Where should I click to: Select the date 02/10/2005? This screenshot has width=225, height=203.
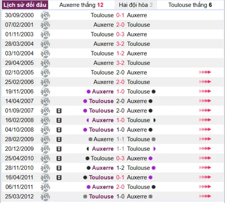point(19,73)
